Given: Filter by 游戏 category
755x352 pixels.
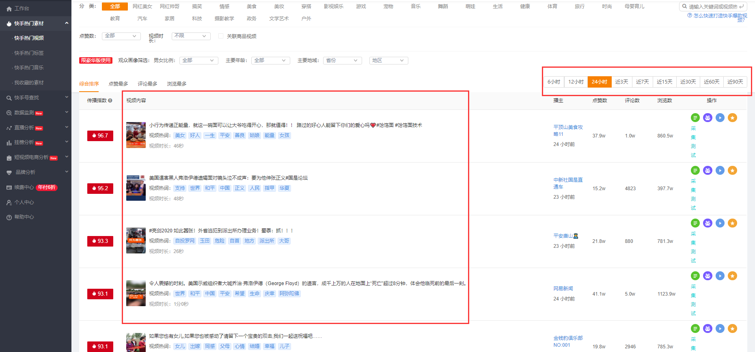Looking at the screenshot, I should pos(361,6).
